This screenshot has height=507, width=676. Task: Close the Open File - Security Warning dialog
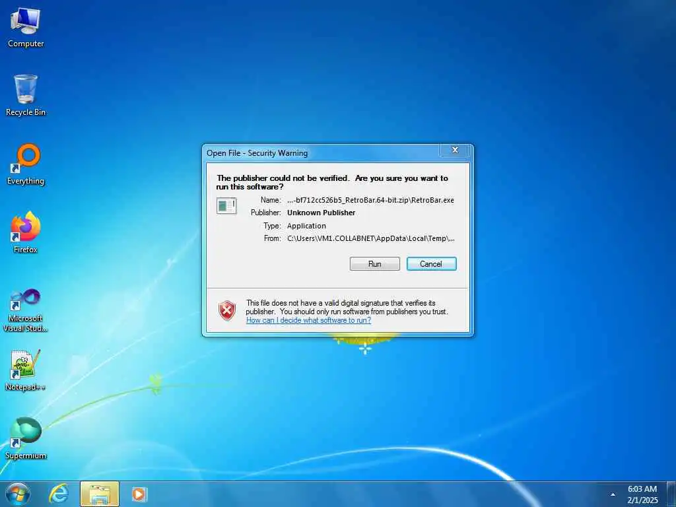(454, 150)
